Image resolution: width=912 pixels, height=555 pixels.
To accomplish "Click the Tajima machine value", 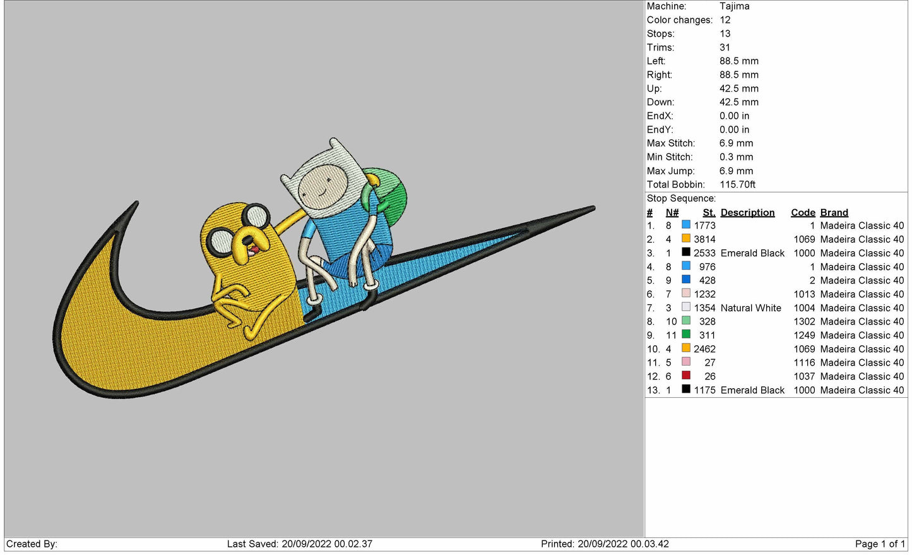I will pos(735,6).
